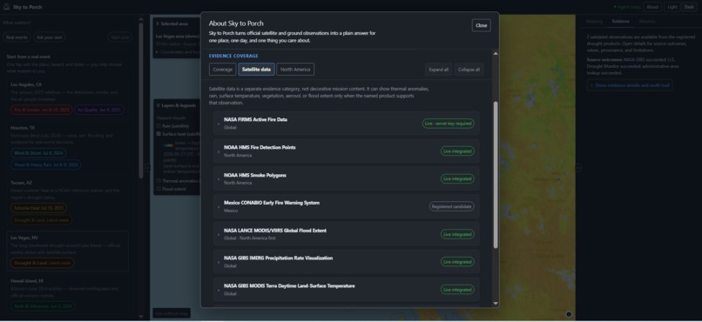Open the Missions tab in right panel
The width and height of the screenshot is (702, 322).
coord(647,21)
